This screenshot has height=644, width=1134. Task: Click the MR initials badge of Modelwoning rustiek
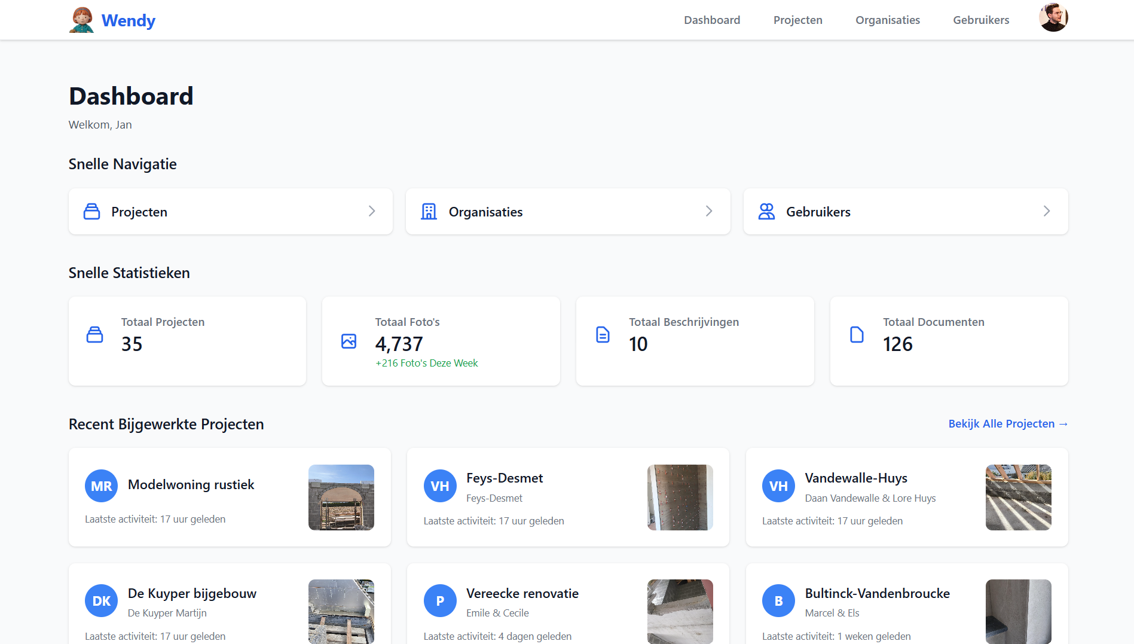coord(101,486)
